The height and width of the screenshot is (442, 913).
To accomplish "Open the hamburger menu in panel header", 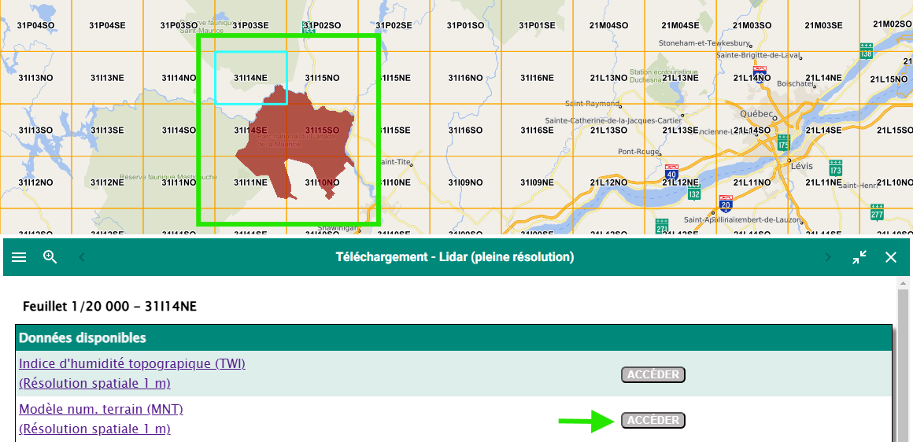I will [19, 257].
